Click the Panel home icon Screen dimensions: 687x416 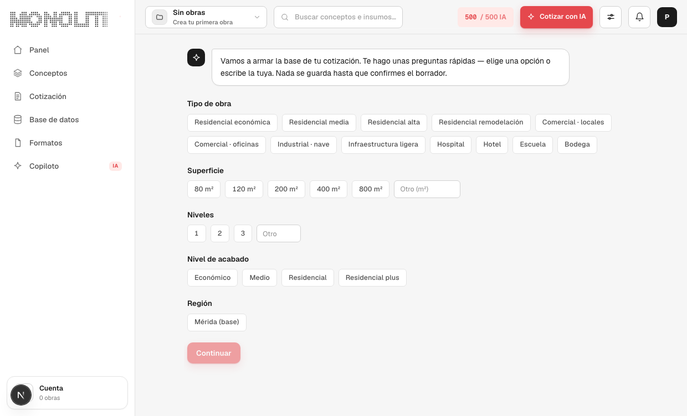[18, 50]
